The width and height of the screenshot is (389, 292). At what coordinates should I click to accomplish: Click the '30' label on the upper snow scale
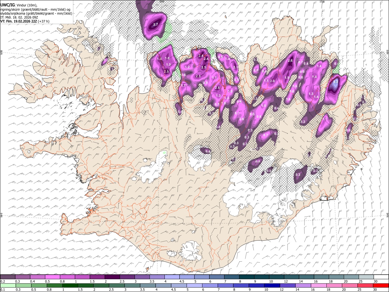(376, 281)
